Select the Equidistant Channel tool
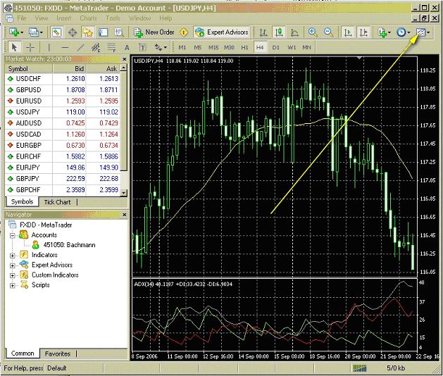The width and height of the screenshot is (443, 376). point(96,47)
